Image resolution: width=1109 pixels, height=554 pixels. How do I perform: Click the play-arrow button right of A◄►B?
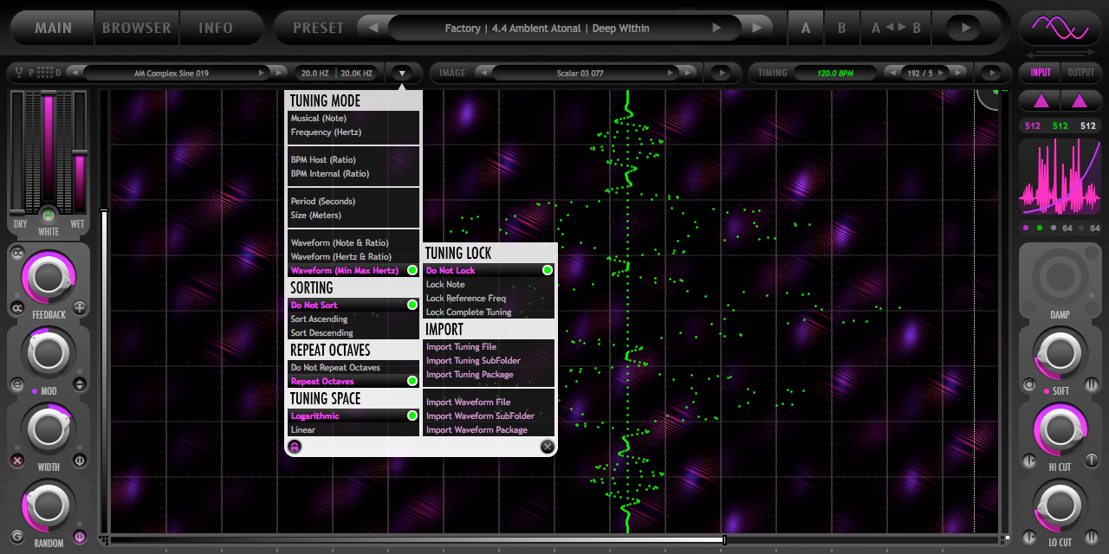[x=964, y=28]
